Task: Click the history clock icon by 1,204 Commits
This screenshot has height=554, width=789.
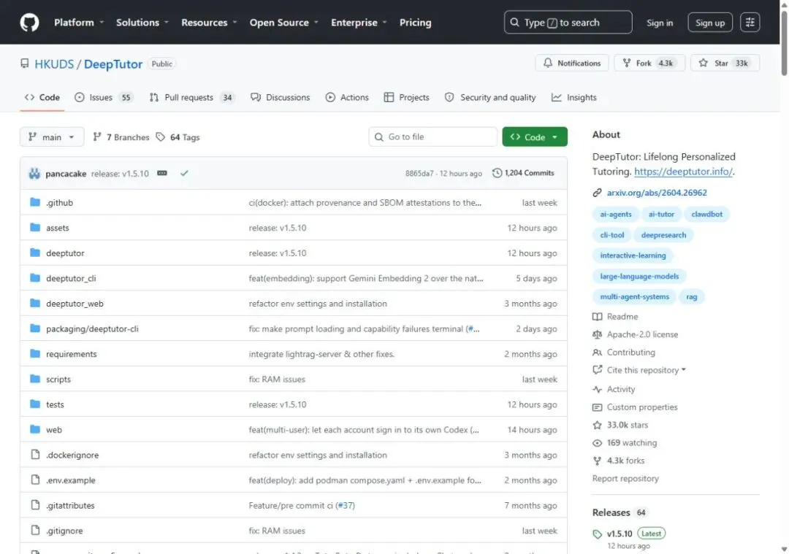Action: click(497, 173)
